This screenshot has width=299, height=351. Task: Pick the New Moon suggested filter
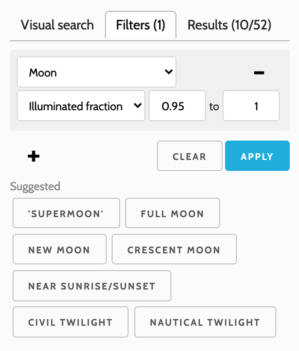coord(59,250)
